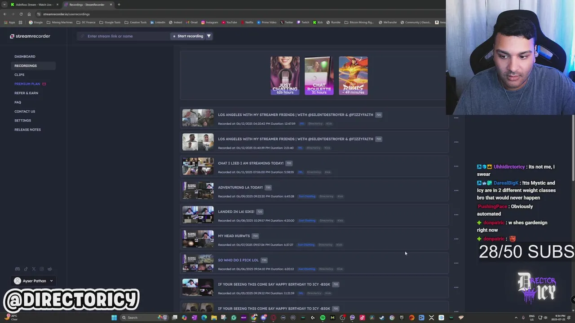Switch to the AdinRoss Stream tab
575x323 pixels.
(34, 4)
